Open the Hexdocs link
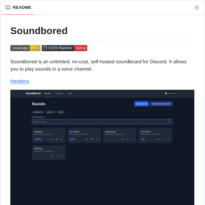Screen dimensions: 205x205 click(x=20, y=81)
